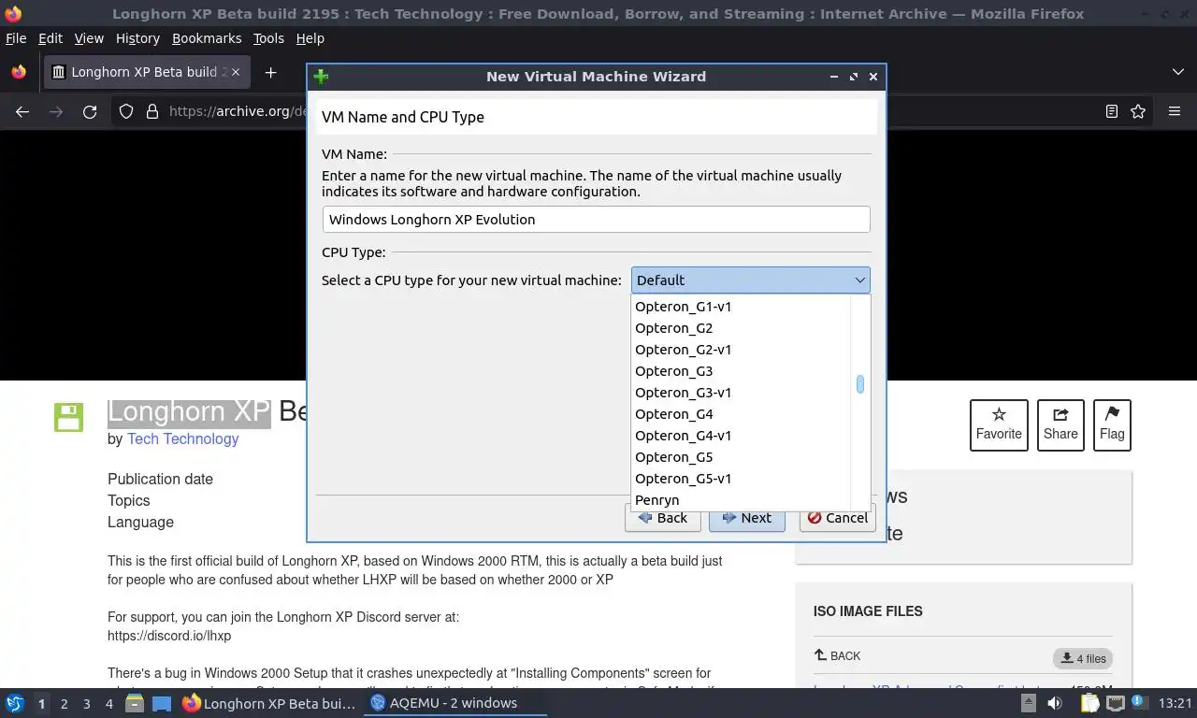Image resolution: width=1197 pixels, height=718 pixels.
Task: Reload the archive.org page
Action: tap(90, 111)
